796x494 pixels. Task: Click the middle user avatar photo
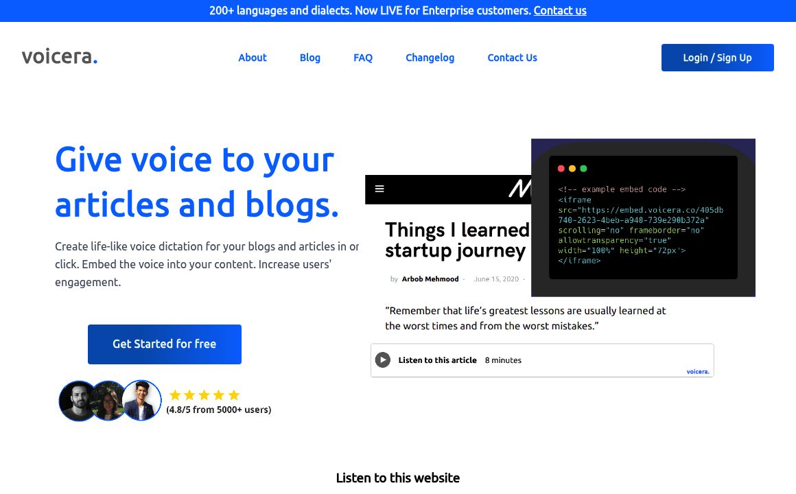click(x=108, y=401)
